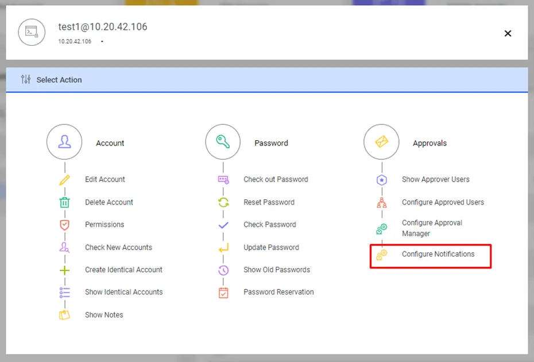Click the yellow return arrow icon for Update Password
This screenshot has width=534, height=362.
[223, 248]
